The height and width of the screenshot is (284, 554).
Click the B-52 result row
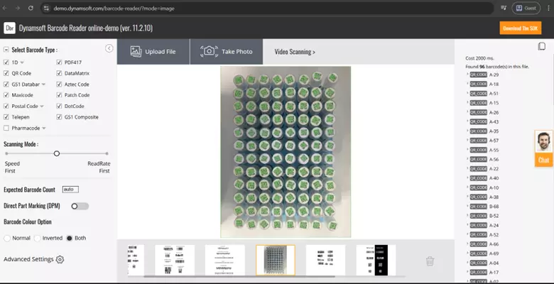click(483, 216)
